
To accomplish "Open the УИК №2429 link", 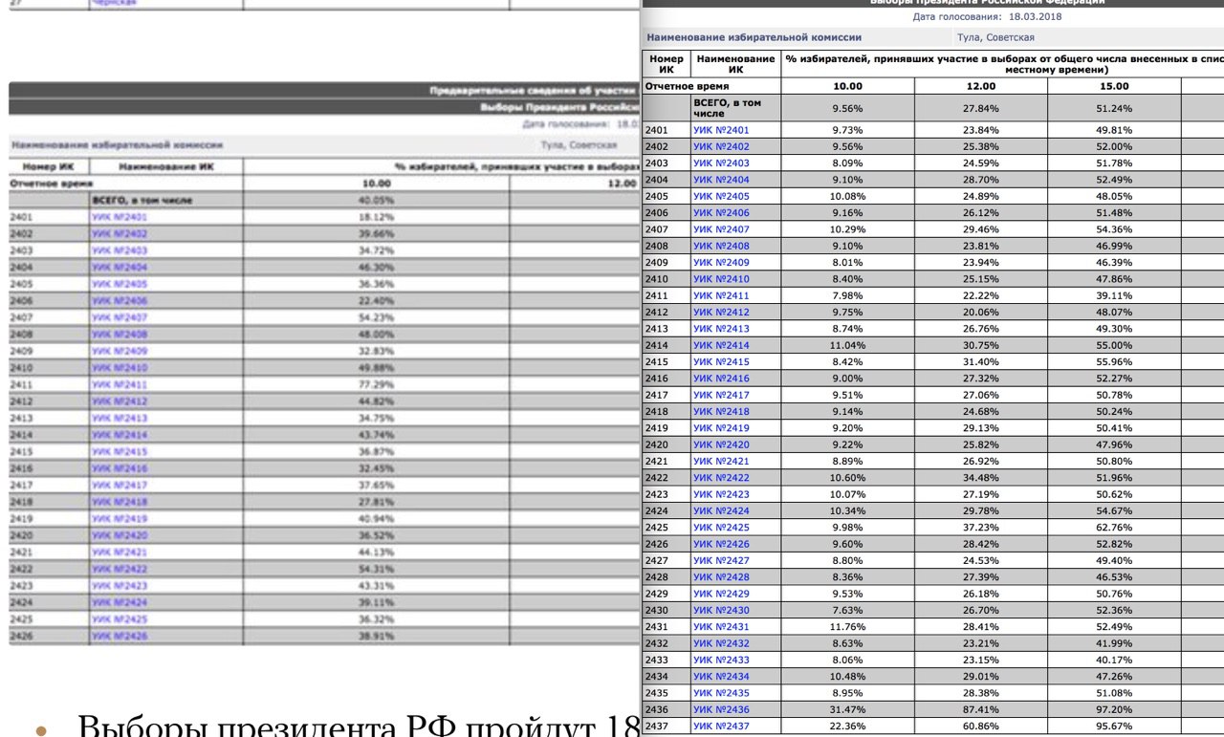I will coord(721,594).
